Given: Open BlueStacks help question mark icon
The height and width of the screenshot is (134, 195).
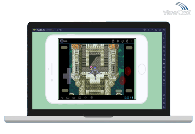Looking at the screenshot, I should coord(144,30).
